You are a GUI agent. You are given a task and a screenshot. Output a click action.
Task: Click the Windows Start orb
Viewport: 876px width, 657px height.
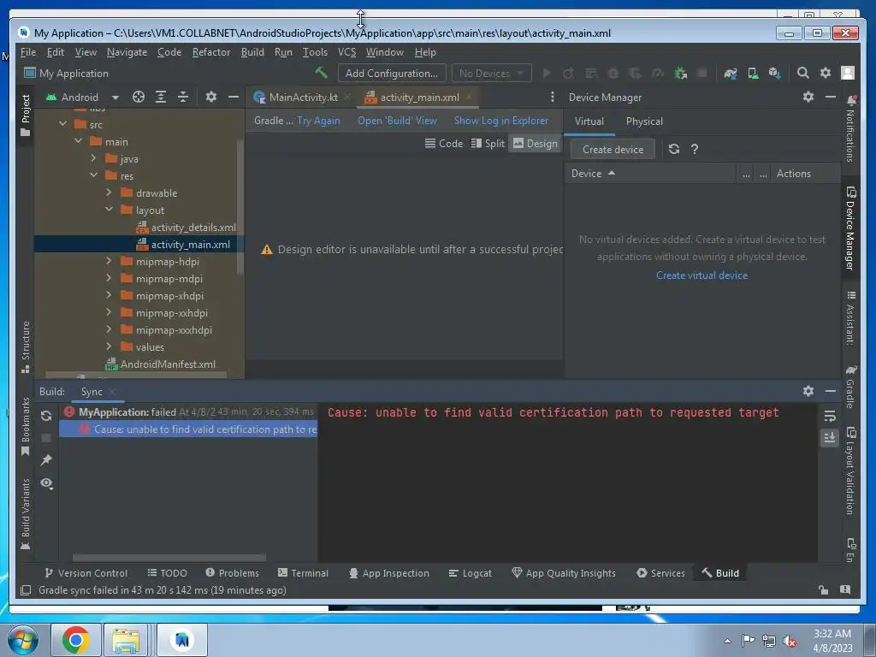pos(22,640)
